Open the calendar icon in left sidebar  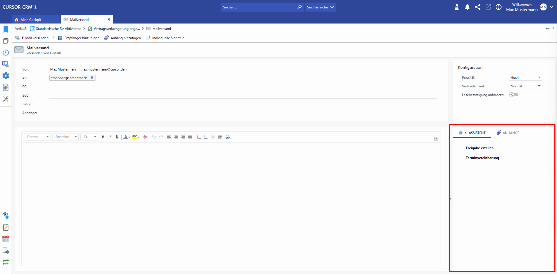coord(6,239)
